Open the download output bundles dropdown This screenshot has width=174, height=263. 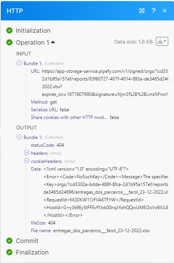[x=162, y=42]
